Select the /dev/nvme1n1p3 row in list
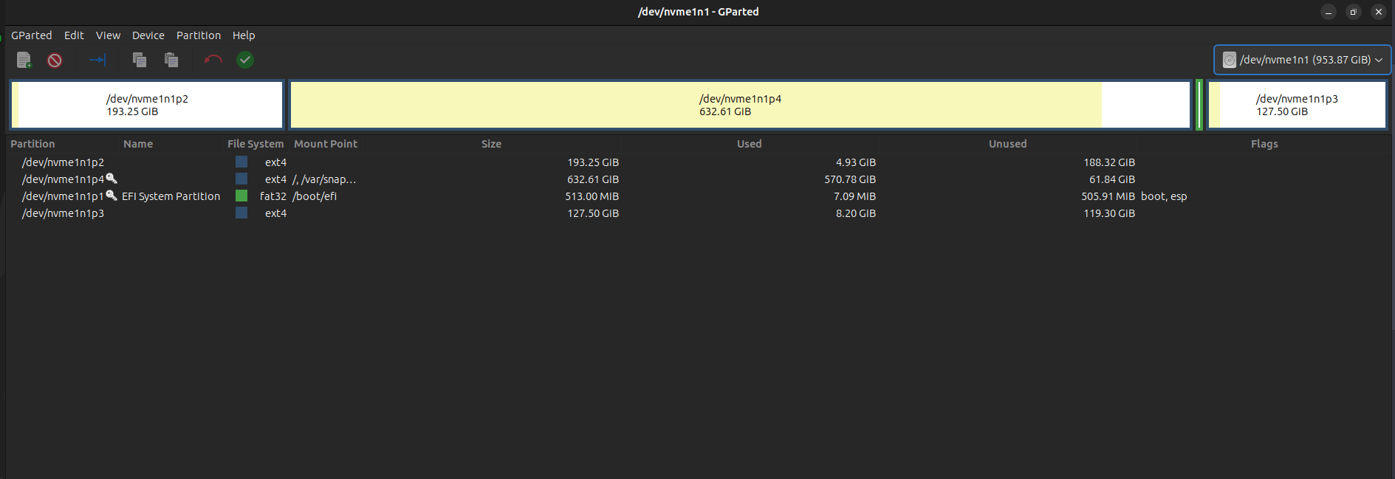Image resolution: width=1395 pixels, height=479 pixels. 699,213
